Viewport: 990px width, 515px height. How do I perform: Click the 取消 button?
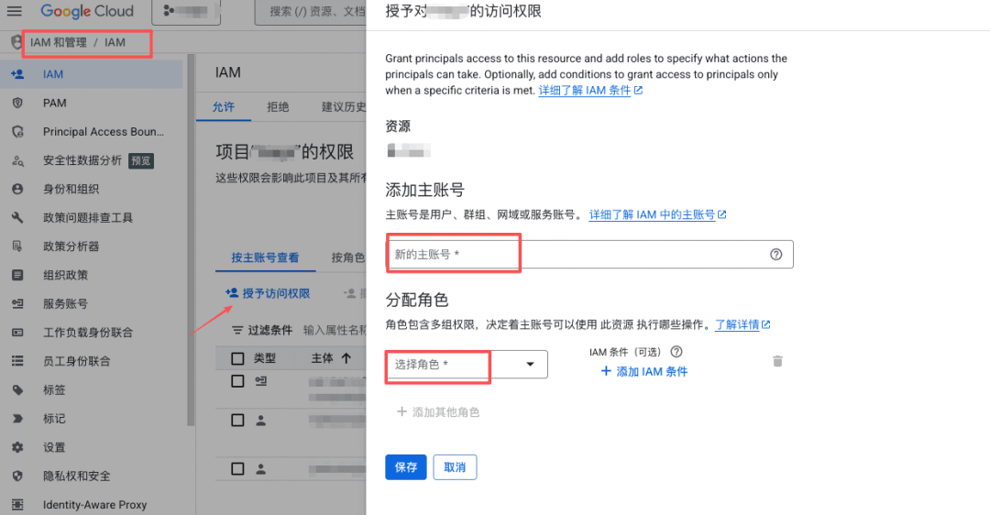point(455,467)
